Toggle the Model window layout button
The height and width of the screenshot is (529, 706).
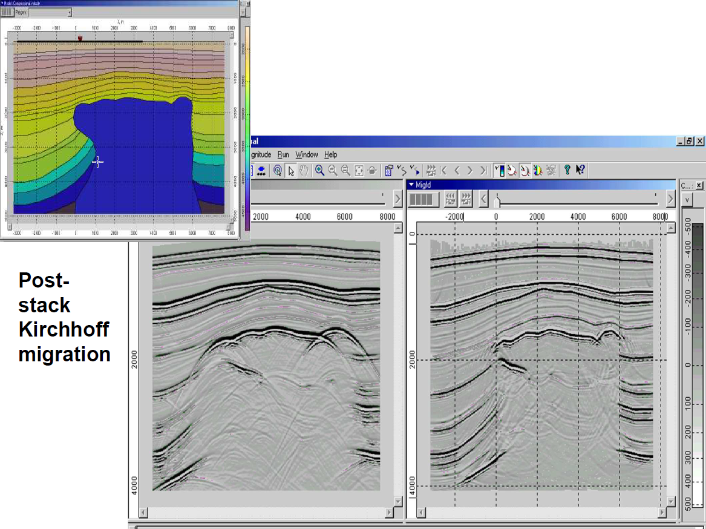click(7, 12)
